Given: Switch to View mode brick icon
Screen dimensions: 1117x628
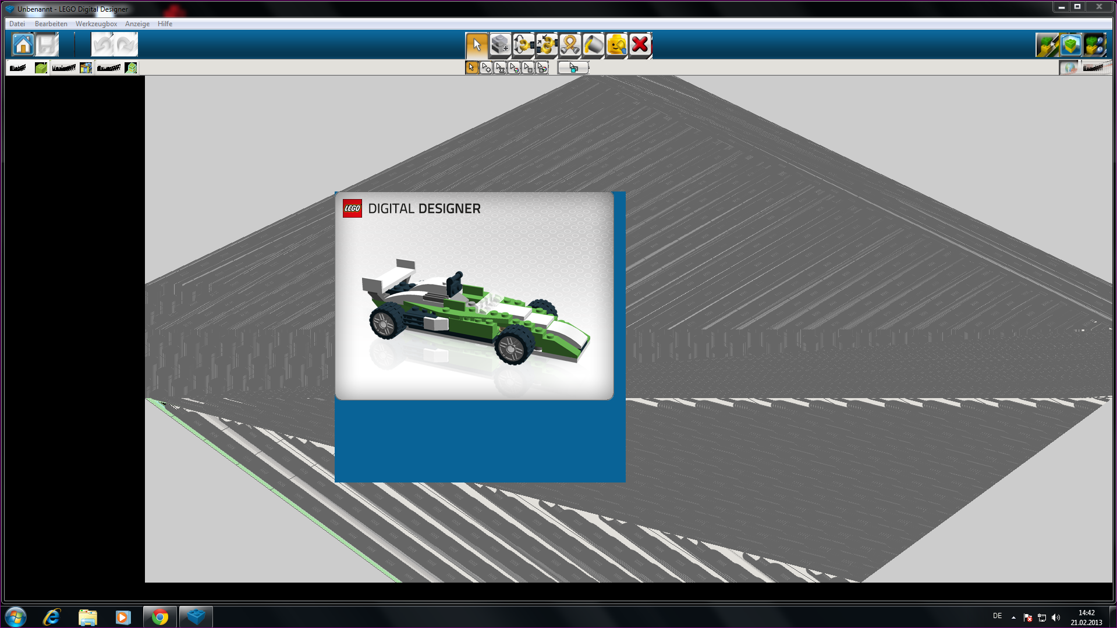Looking at the screenshot, I should tap(1070, 45).
